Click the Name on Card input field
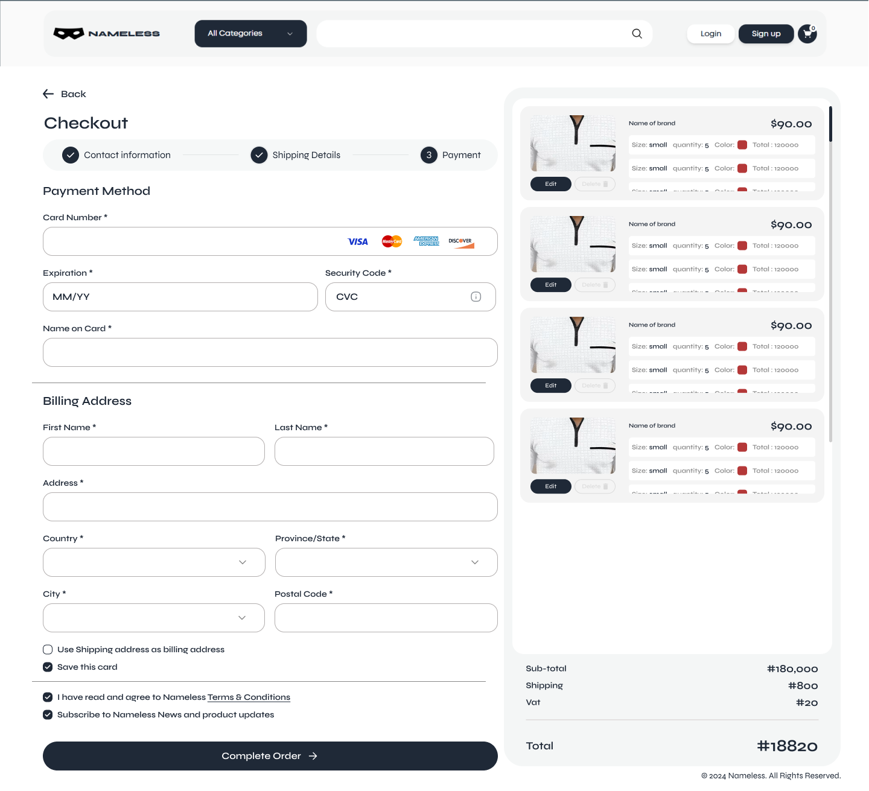869x791 pixels. [270, 352]
